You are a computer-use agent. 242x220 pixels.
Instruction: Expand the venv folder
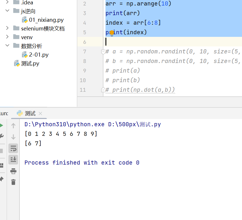[x=7, y=37]
